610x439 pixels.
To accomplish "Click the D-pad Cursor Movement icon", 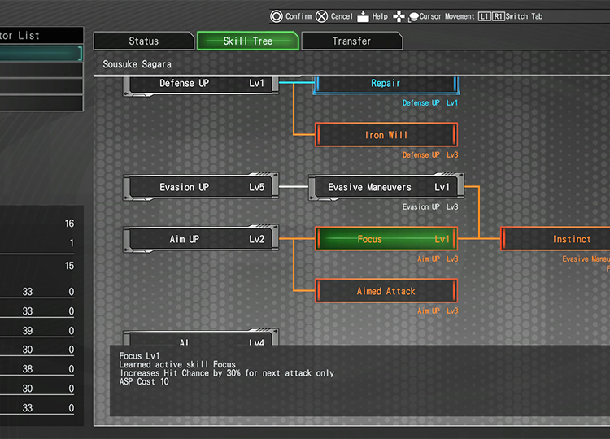I will click(399, 16).
